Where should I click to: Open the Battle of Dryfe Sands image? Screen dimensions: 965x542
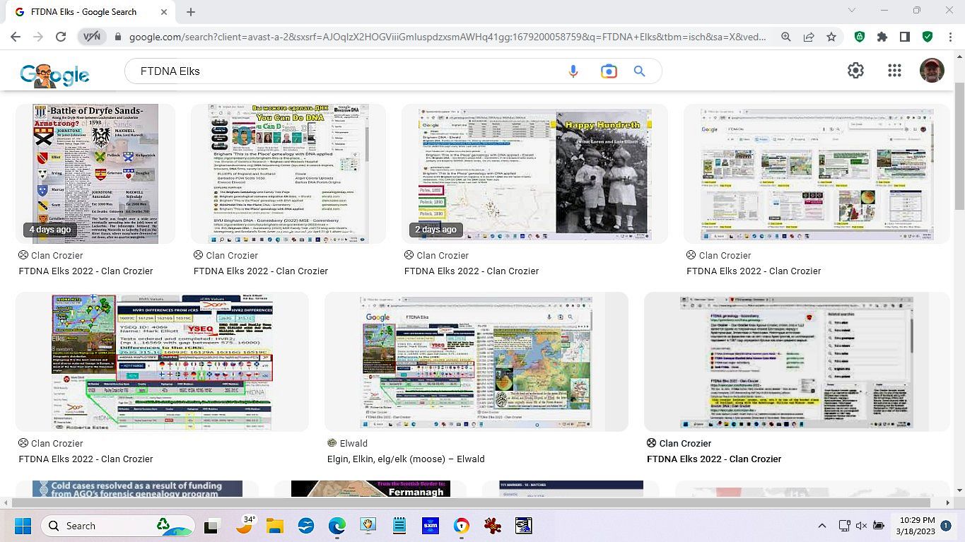95,174
